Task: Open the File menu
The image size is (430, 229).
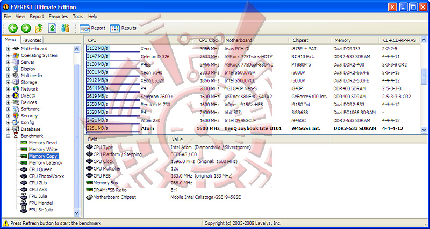Action: [8, 17]
